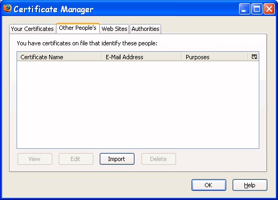Click the grayed-out Delete button
278x200 pixels.
(x=158, y=159)
